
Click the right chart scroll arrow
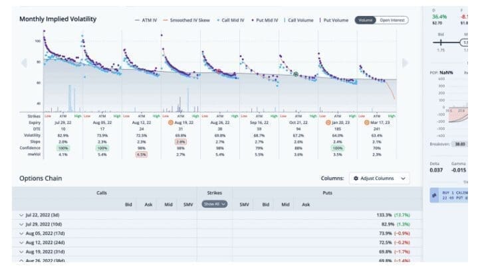click(405, 63)
